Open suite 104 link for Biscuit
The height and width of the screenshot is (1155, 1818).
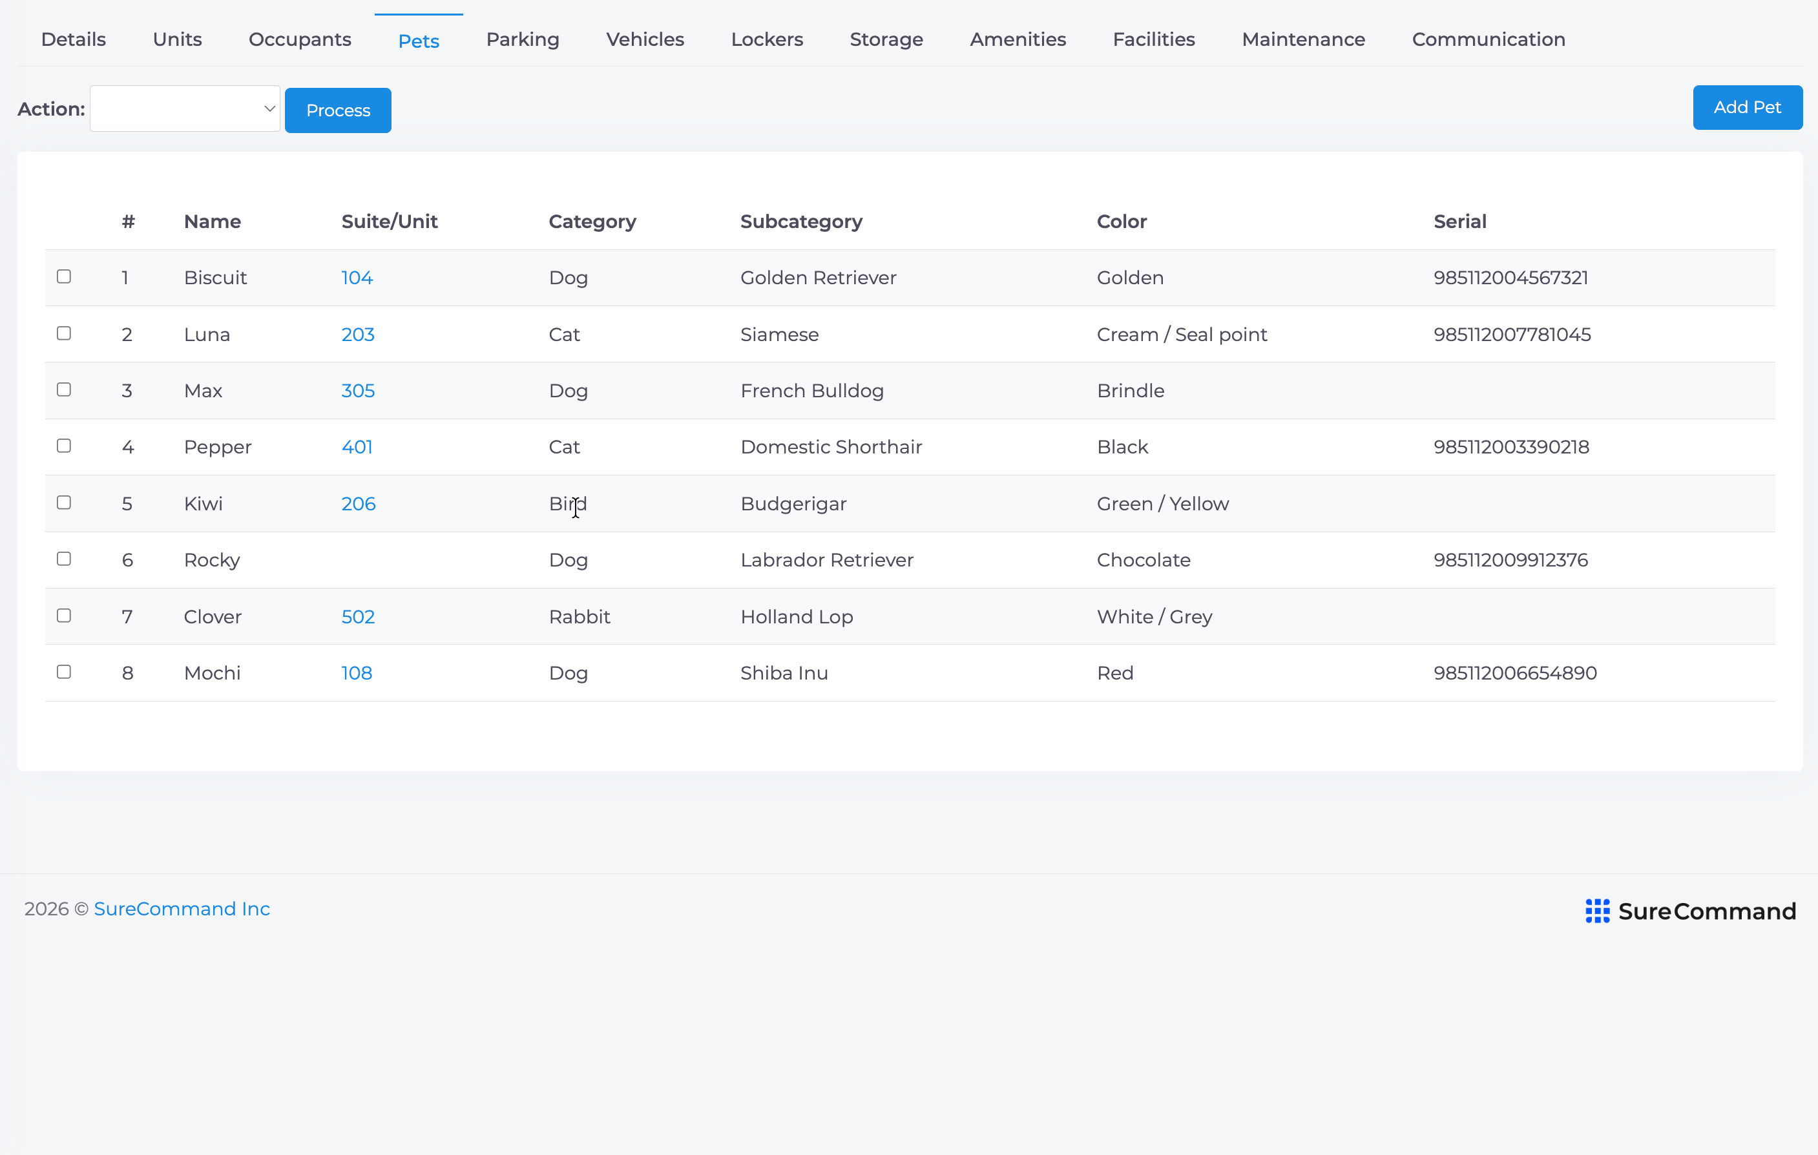coord(357,278)
